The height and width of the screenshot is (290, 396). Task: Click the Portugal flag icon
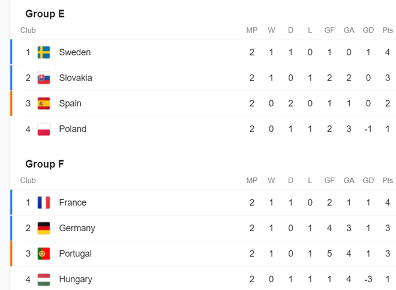(x=44, y=253)
